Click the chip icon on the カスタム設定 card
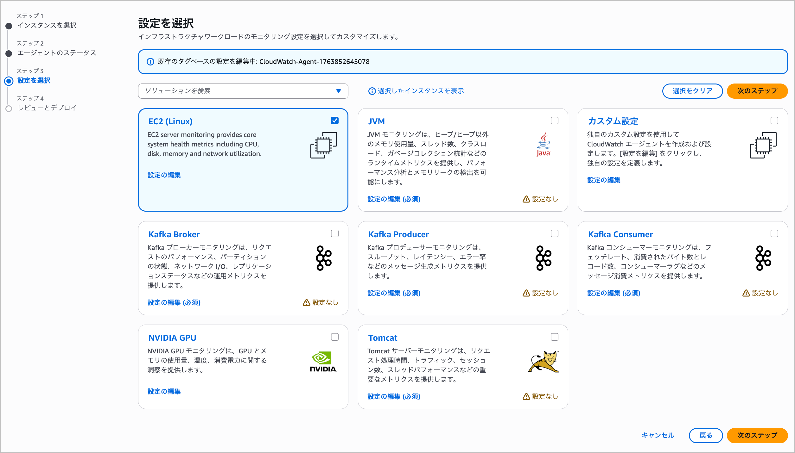This screenshot has height=453, width=795. (x=763, y=146)
